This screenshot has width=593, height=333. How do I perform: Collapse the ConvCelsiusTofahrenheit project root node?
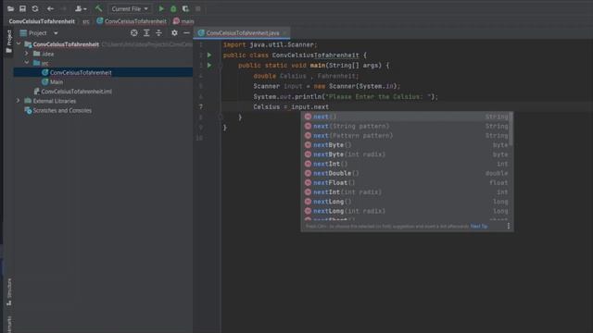click(x=19, y=44)
